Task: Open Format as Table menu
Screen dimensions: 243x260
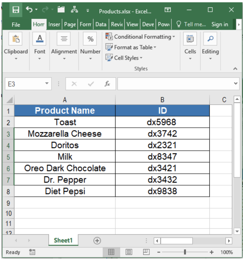Action: (x=131, y=47)
